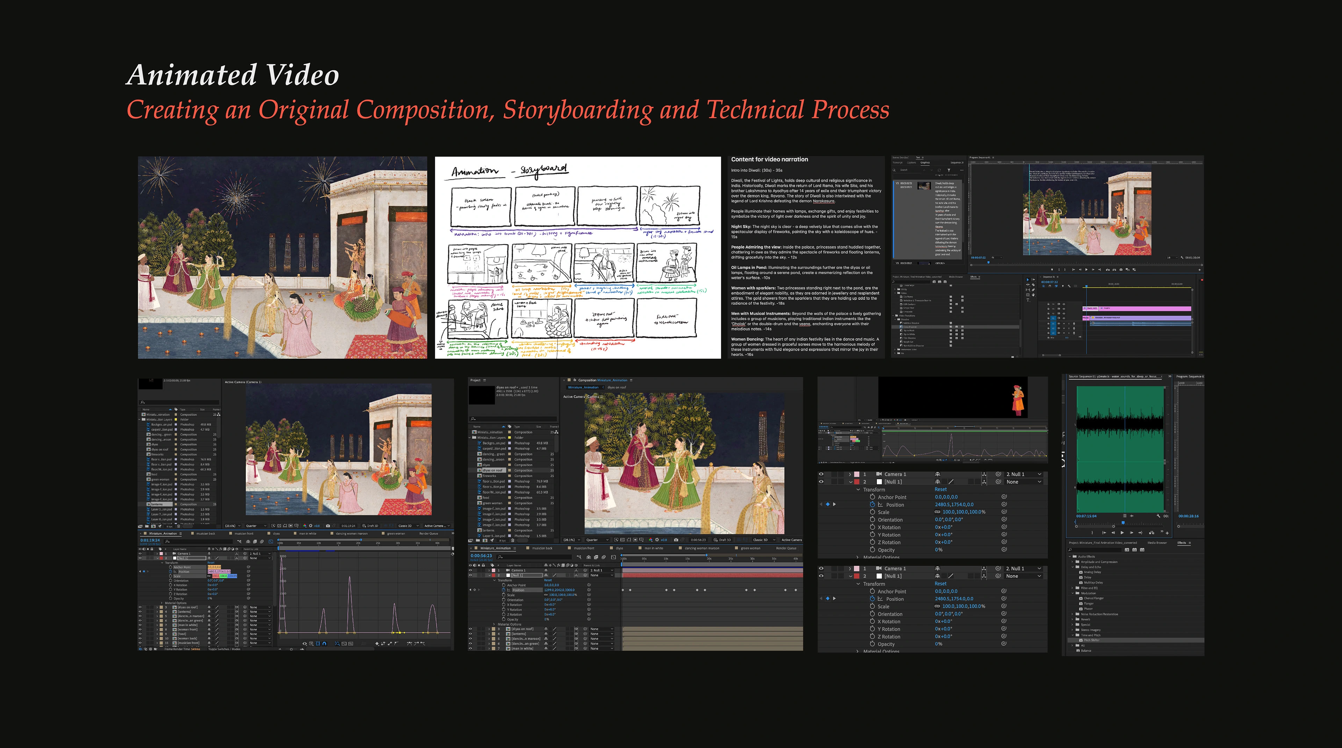Click Scale constrain-proportions link in upper closeup

pyautogui.click(x=937, y=512)
